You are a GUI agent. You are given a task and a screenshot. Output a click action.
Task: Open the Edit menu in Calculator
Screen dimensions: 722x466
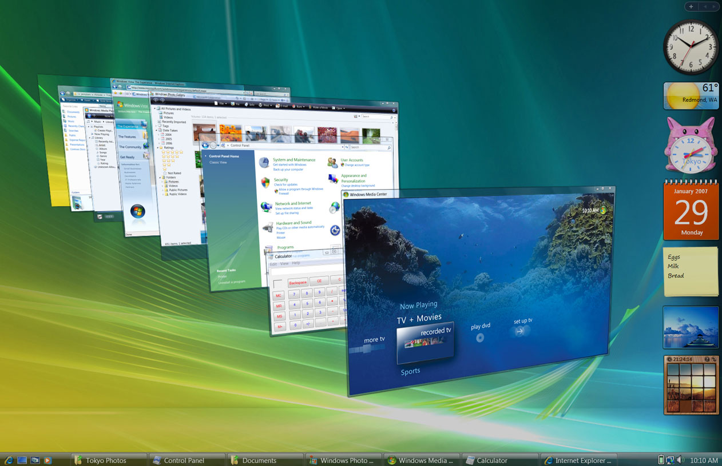click(x=273, y=264)
